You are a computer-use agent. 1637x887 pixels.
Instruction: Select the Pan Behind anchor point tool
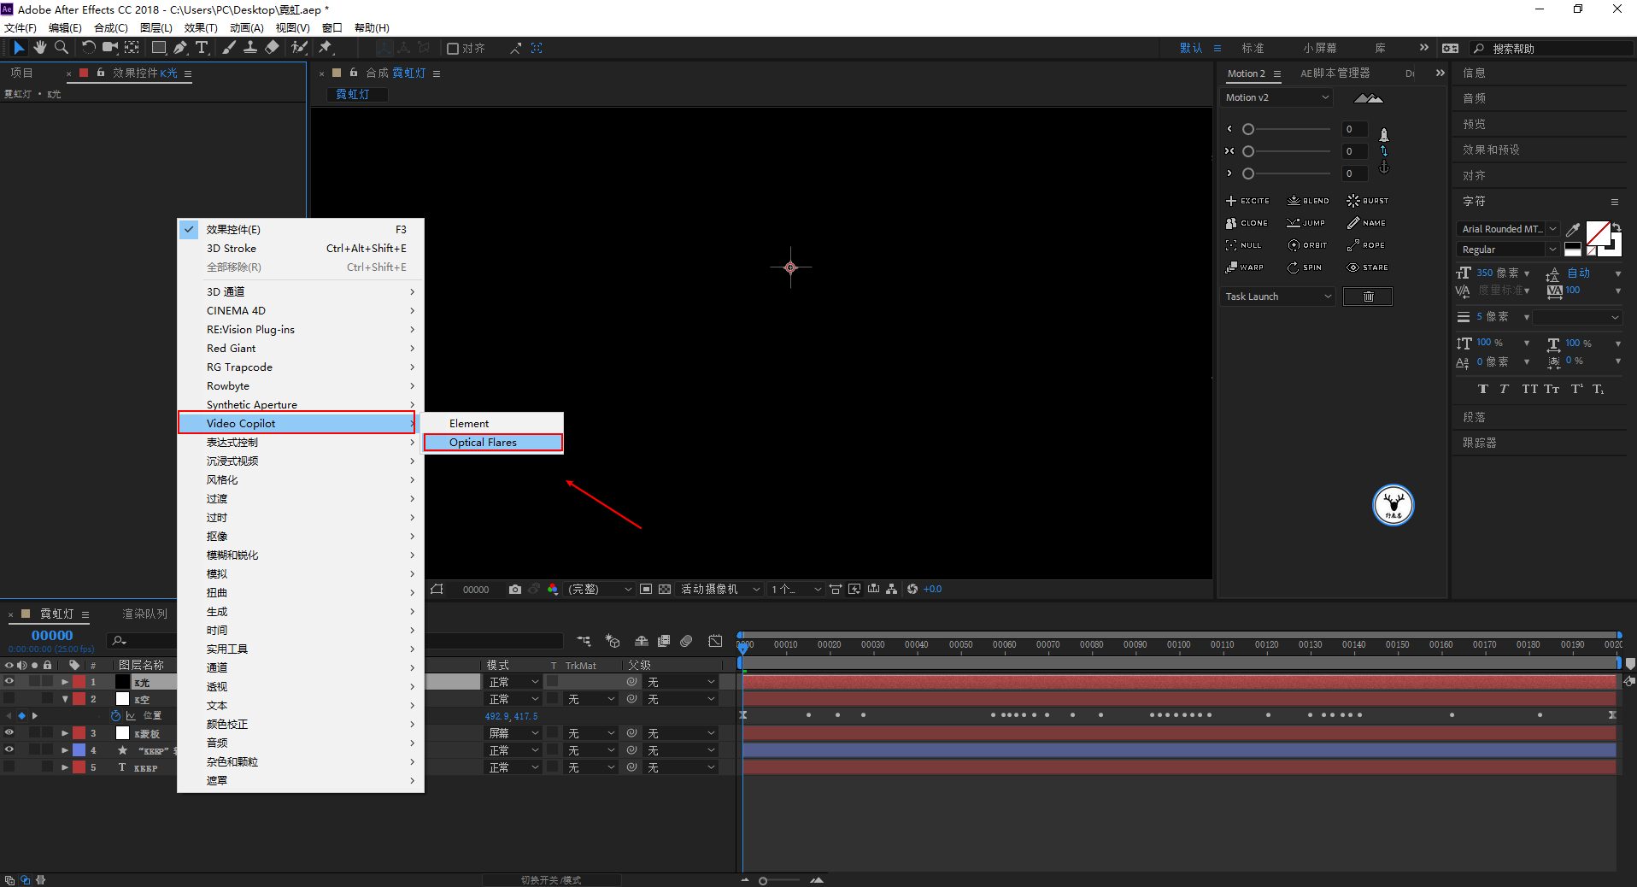pyautogui.click(x=132, y=48)
